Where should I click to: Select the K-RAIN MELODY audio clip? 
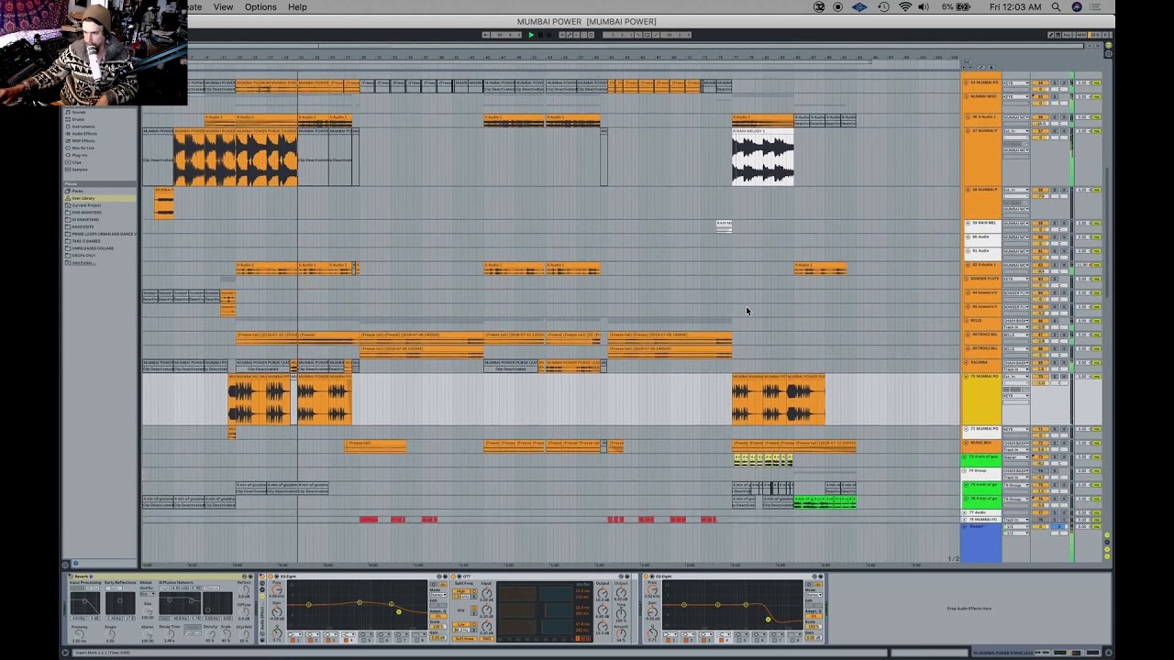pos(762,156)
